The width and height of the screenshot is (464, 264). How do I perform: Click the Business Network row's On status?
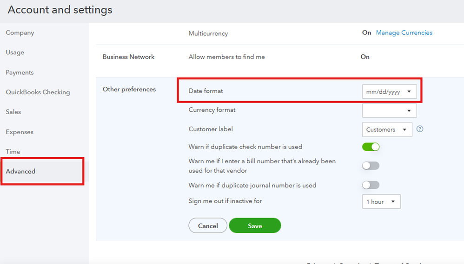[x=365, y=57]
